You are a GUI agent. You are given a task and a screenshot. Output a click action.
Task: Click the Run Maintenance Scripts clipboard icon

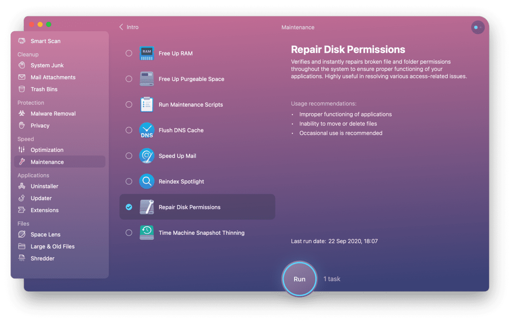(147, 105)
